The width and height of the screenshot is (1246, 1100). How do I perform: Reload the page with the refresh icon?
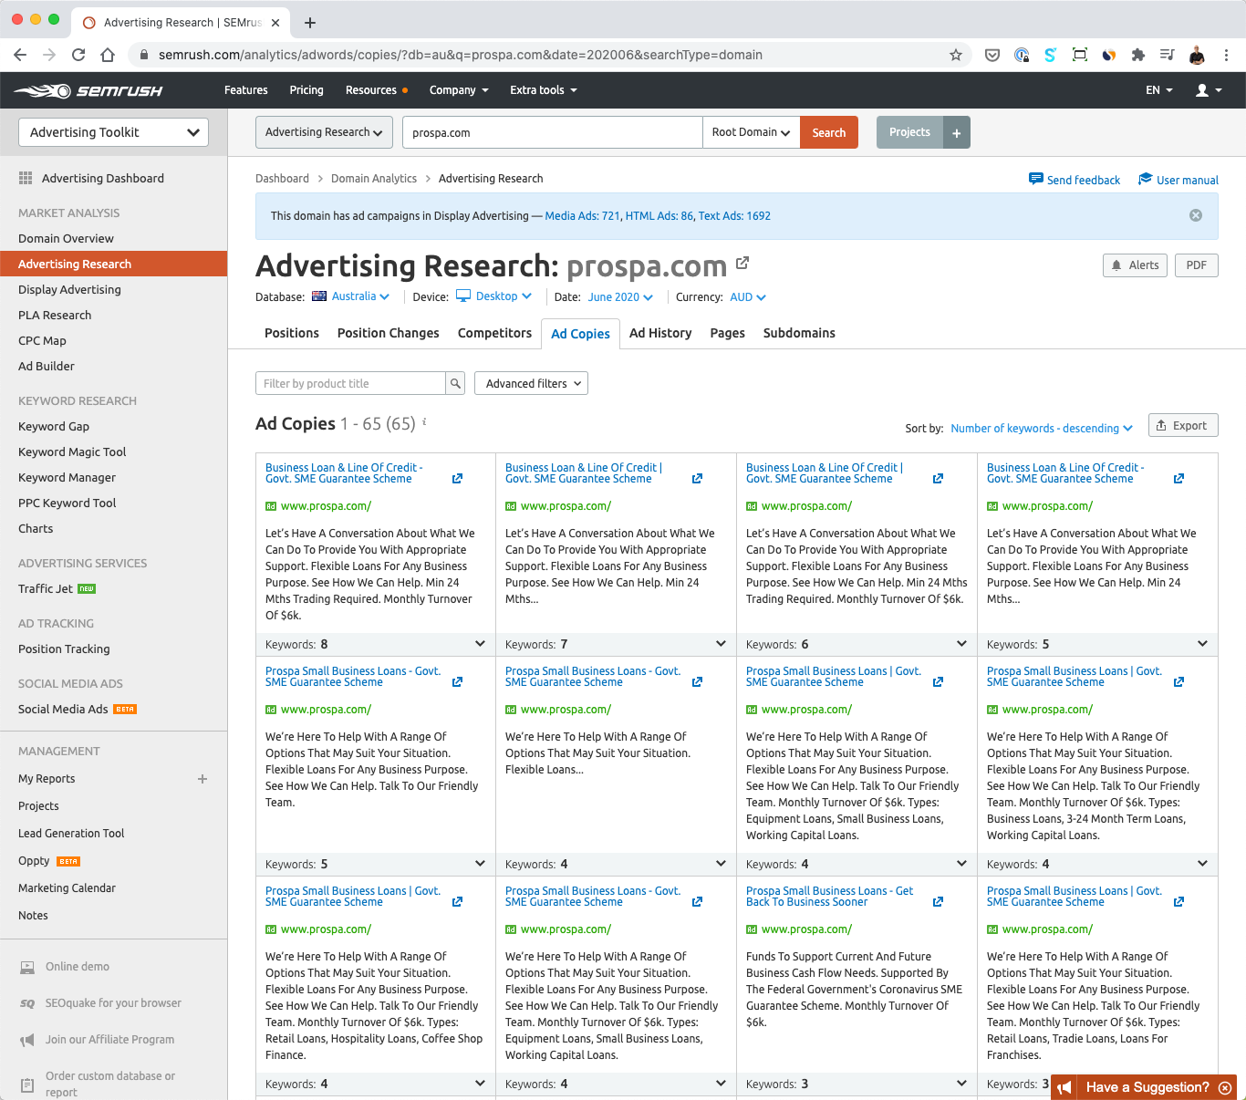click(x=78, y=55)
